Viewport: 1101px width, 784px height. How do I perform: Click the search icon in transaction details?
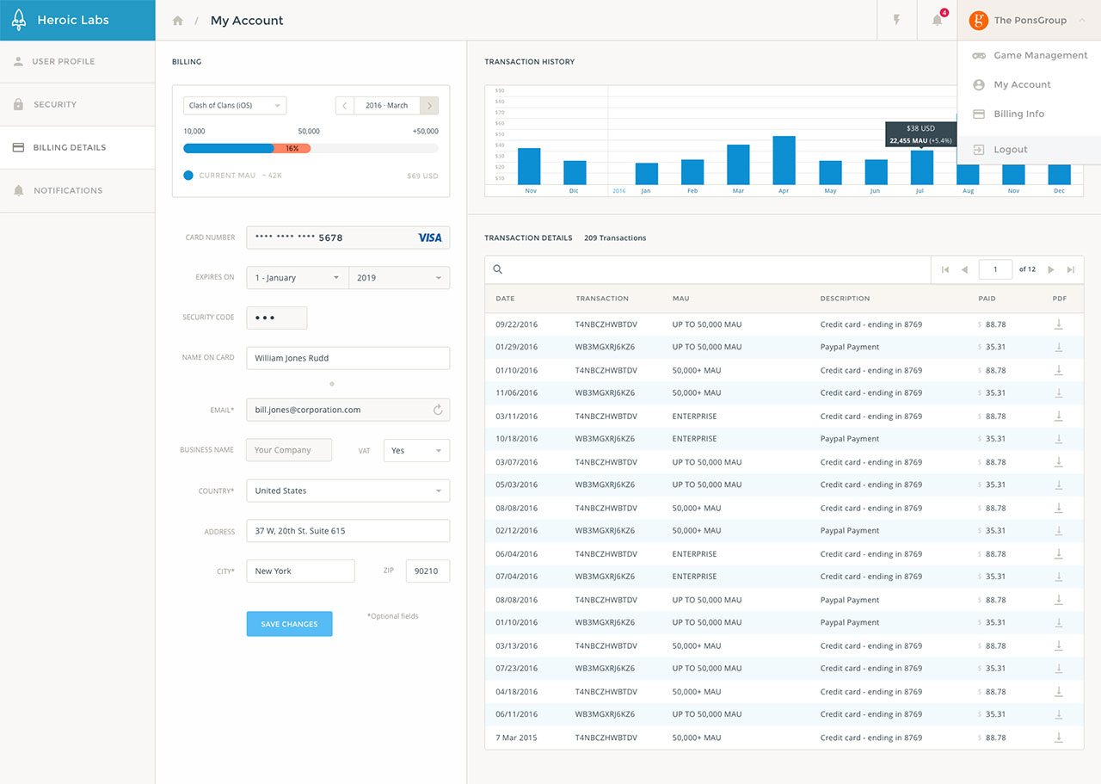point(498,269)
